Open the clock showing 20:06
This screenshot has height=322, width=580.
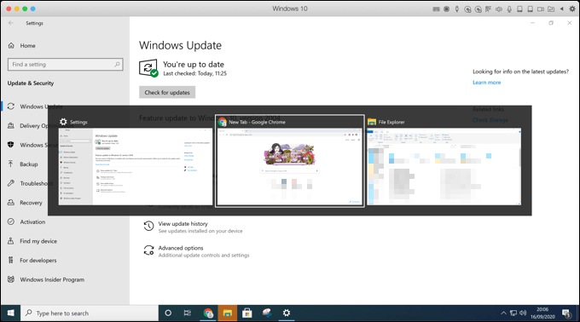pyautogui.click(x=542, y=313)
